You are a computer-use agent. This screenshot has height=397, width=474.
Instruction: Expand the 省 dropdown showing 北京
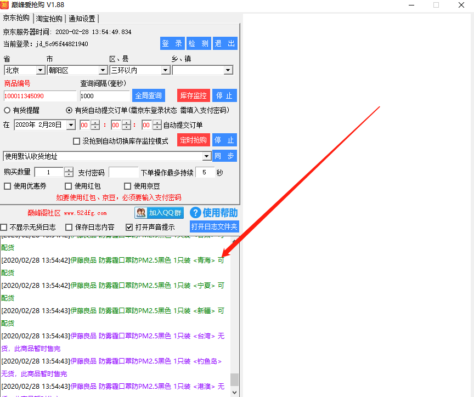40,70
